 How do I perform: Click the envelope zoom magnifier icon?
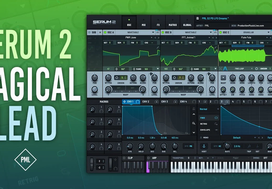click(x=194, y=123)
